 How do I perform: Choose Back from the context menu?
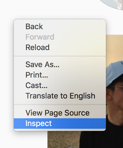pyautogui.click(x=60, y=26)
